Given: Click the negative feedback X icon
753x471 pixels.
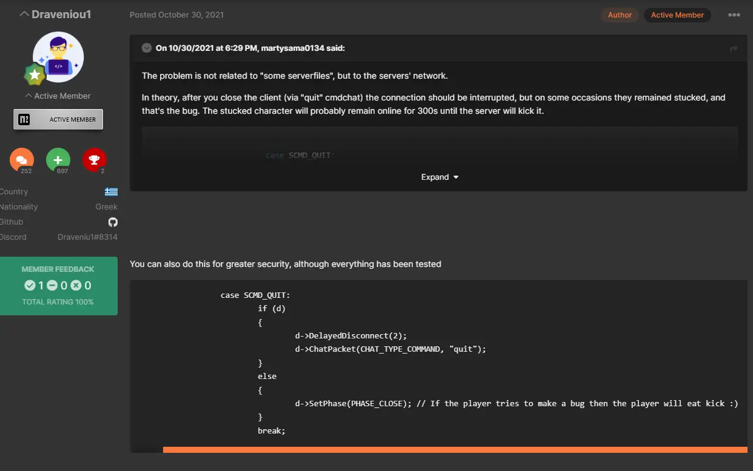Looking at the screenshot, I should pyautogui.click(x=76, y=286).
